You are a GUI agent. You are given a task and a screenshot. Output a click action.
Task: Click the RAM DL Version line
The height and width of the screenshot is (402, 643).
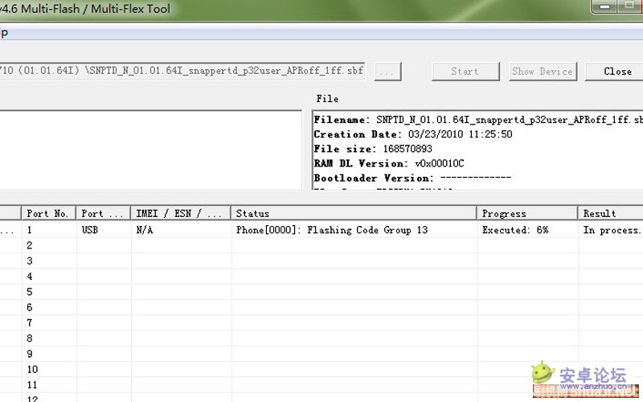click(x=389, y=163)
